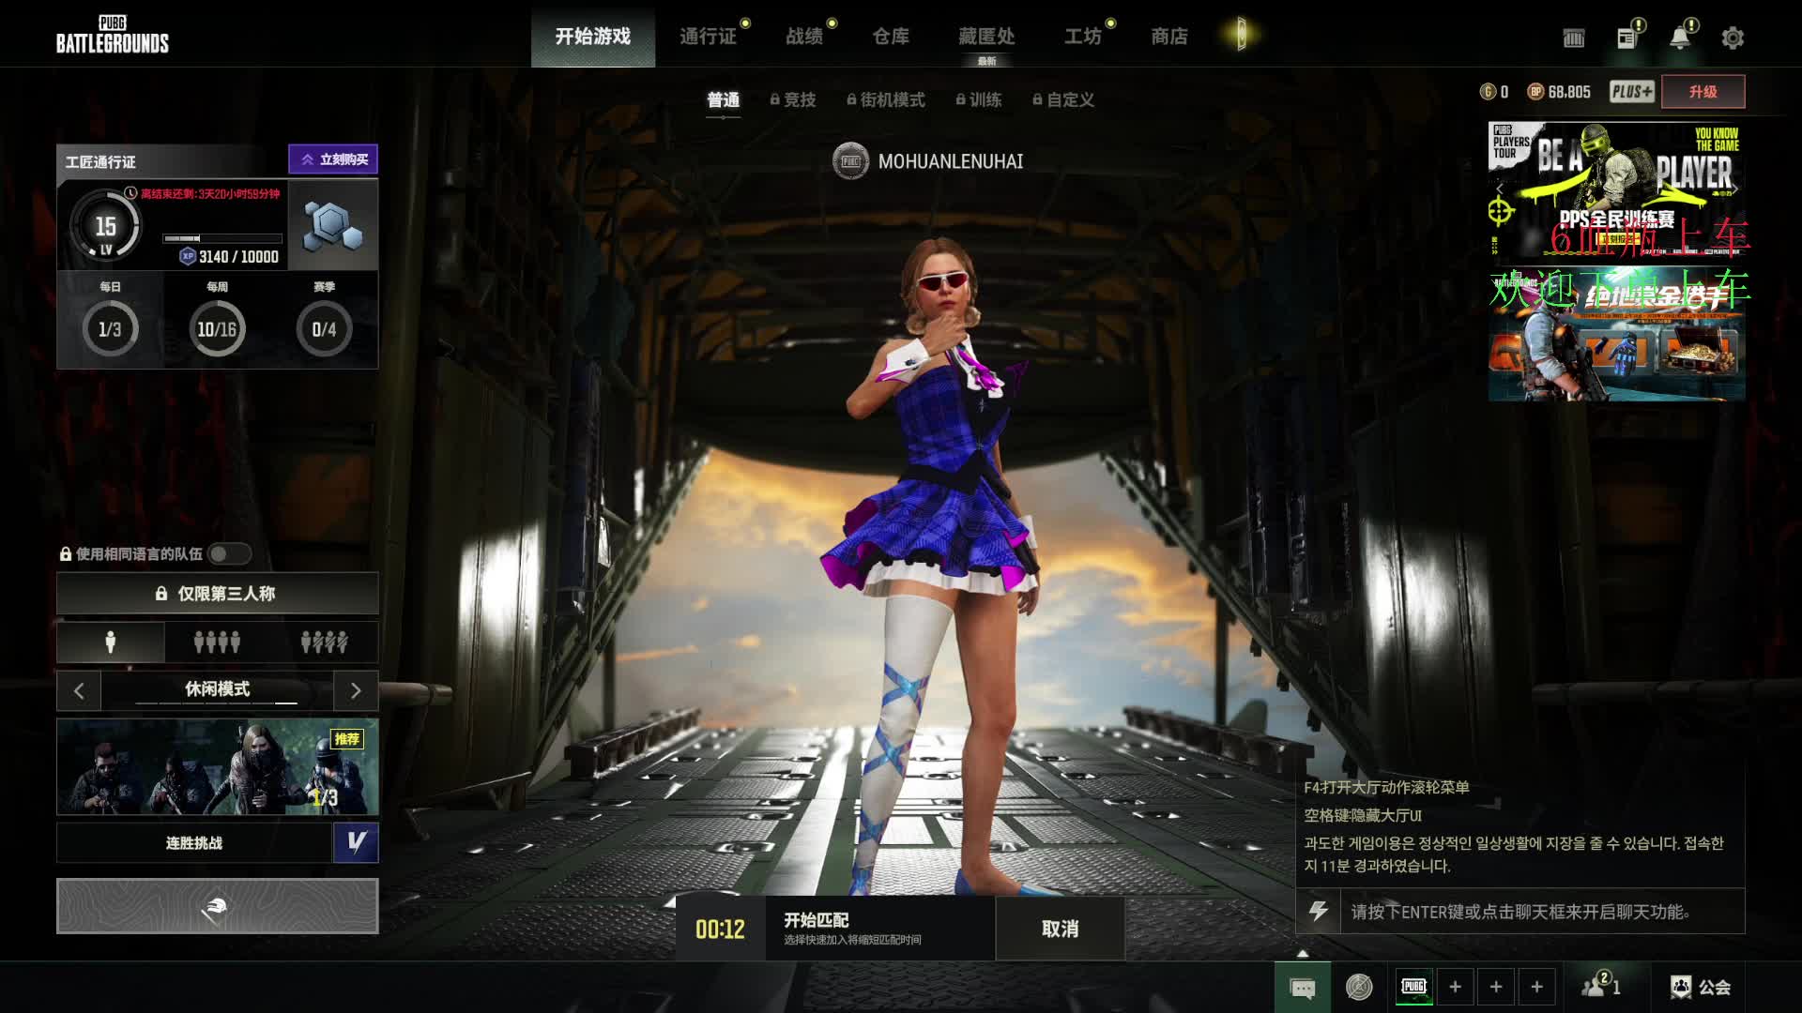The height and width of the screenshot is (1013, 1802).
Task: Click the PUBG BATTLEGROUNDS logo
Action: 113,35
